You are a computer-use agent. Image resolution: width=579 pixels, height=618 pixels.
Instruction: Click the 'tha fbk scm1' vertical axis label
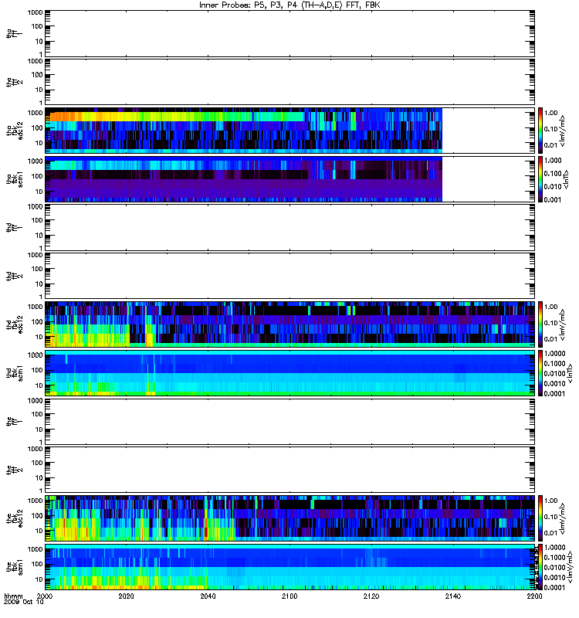15,179
